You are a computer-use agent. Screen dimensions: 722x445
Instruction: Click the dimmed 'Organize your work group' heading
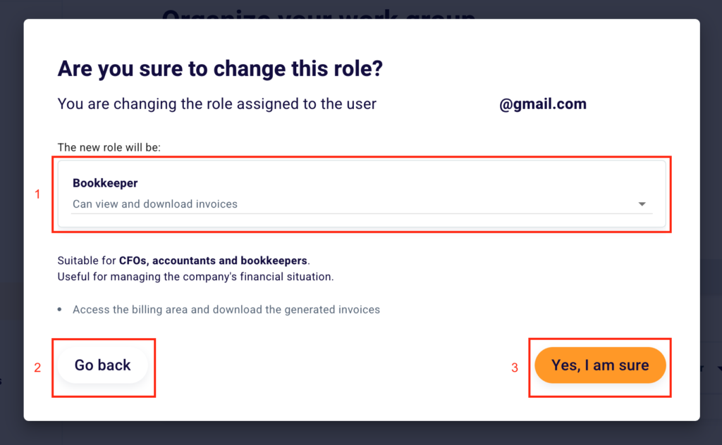(x=317, y=12)
